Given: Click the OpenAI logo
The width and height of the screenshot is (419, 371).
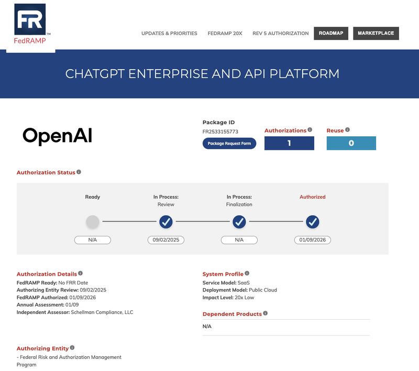Looking at the screenshot, I should pyautogui.click(x=57, y=136).
